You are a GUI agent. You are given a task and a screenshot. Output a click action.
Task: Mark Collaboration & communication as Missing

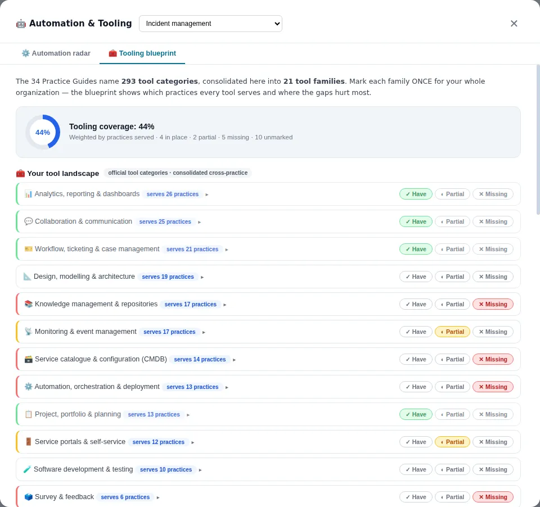[x=493, y=221]
